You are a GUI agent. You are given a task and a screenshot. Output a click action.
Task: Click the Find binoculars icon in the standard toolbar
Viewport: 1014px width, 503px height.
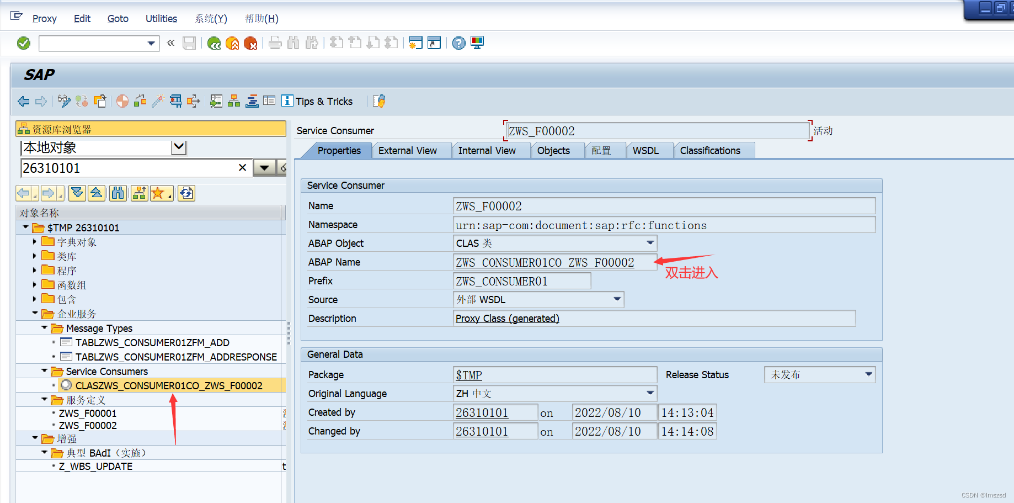coord(293,43)
